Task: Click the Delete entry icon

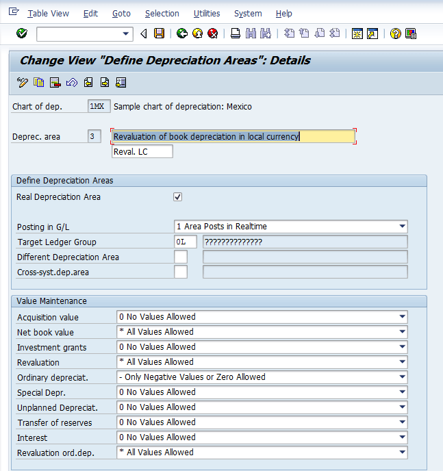Action: [55, 83]
